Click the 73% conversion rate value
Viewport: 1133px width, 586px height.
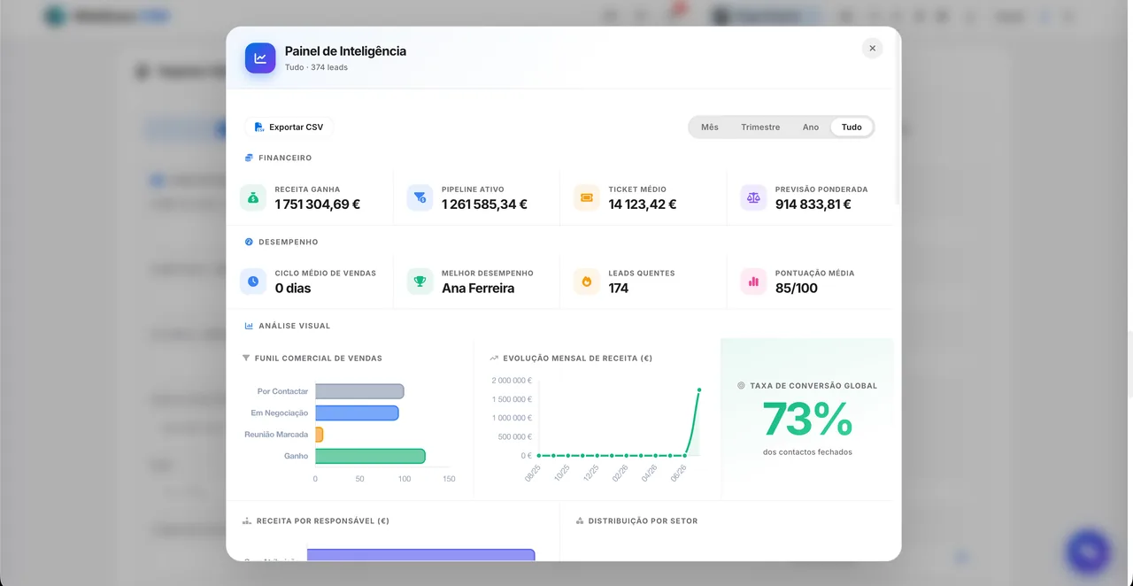pos(807,420)
